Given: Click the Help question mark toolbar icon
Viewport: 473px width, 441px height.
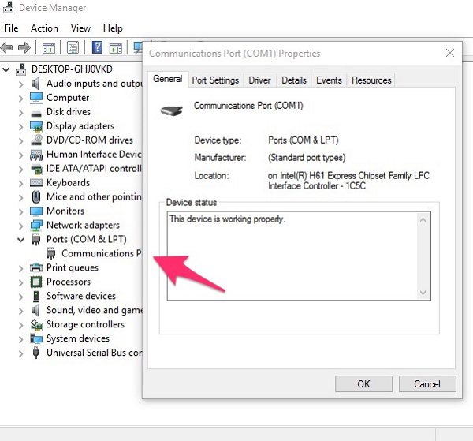Looking at the screenshot, I should click(x=97, y=48).
